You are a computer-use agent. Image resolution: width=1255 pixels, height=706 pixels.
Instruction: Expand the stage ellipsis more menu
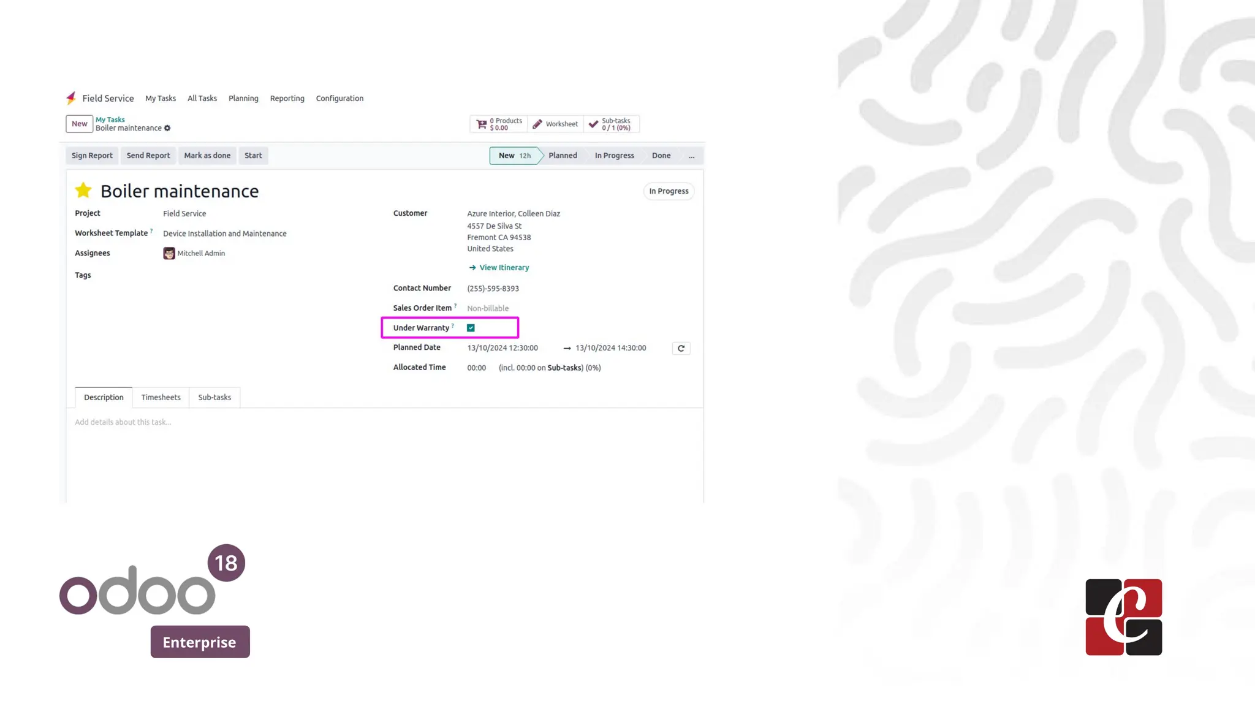tap(691, 156)
